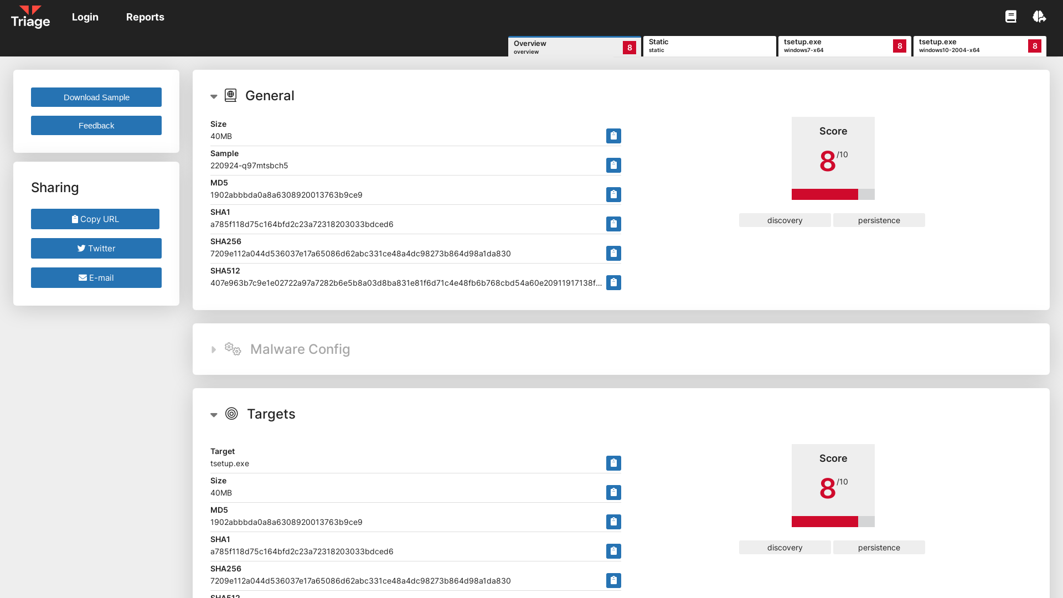Click the target icon beside Targets heading

231,414
